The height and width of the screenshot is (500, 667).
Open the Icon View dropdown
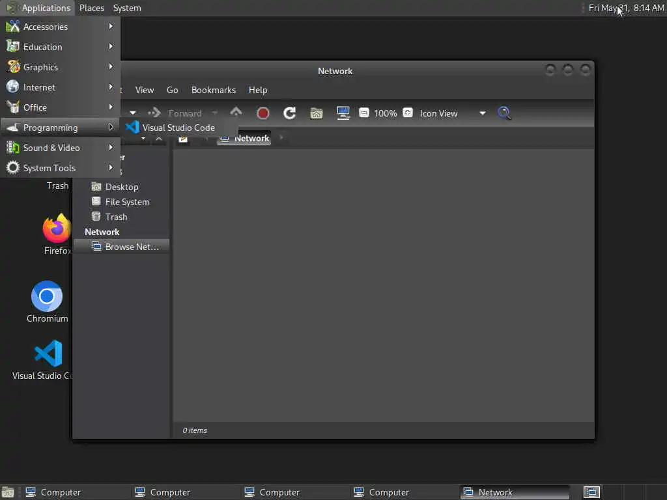pyautogui.click(x=453, y=113)
